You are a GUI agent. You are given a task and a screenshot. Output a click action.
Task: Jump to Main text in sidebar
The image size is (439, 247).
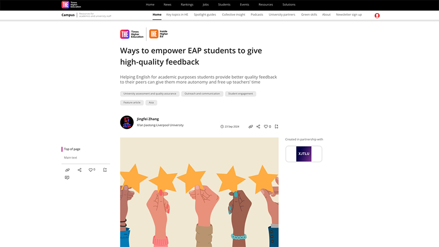point(71,158)
